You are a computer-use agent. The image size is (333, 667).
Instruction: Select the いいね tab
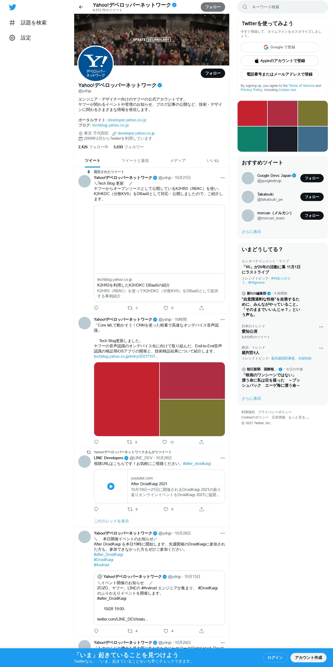pyautogui.click(x=213, y=161)
